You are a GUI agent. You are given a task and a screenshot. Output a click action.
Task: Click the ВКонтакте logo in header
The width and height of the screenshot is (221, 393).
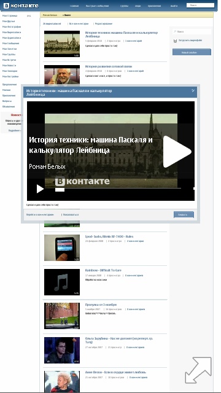21,6
